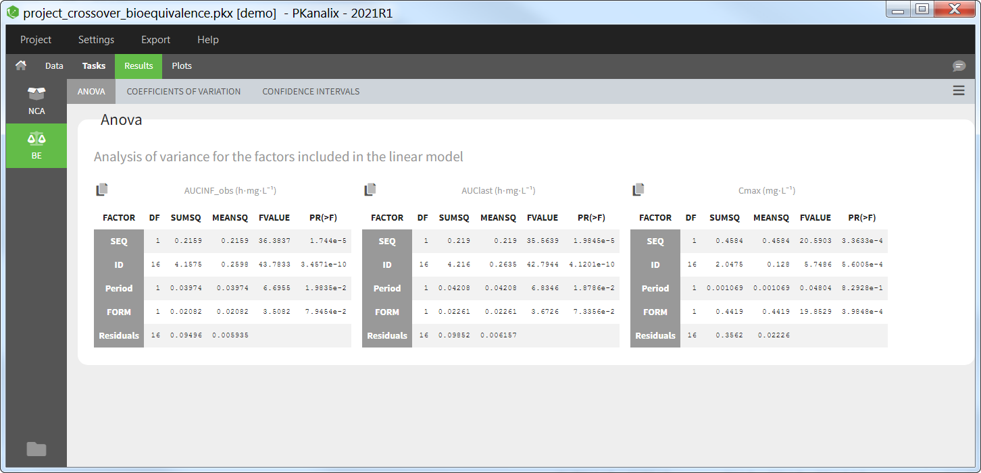Open the folder icon at sidebar bottom

[36, 449]
